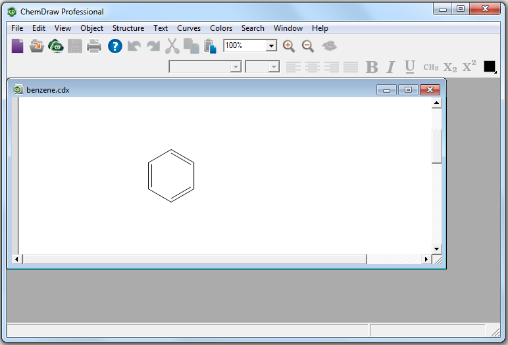Click the horizontal scrollbar thumb
This screenshot has height=345, width=508.
[x=195, y=259]
